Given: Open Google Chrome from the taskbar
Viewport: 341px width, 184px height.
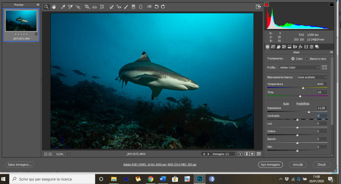Looking at the screenshot, I should (151, 179).
